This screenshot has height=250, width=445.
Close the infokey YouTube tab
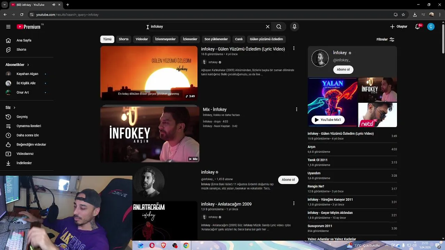59,5
